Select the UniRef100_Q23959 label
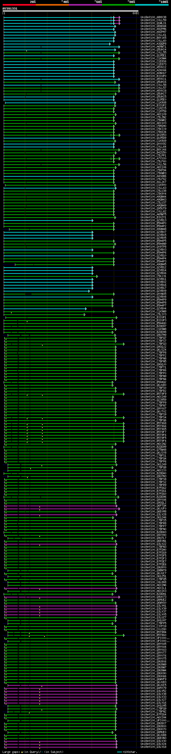The image size is (171, 754). click(x=153, y=400)
